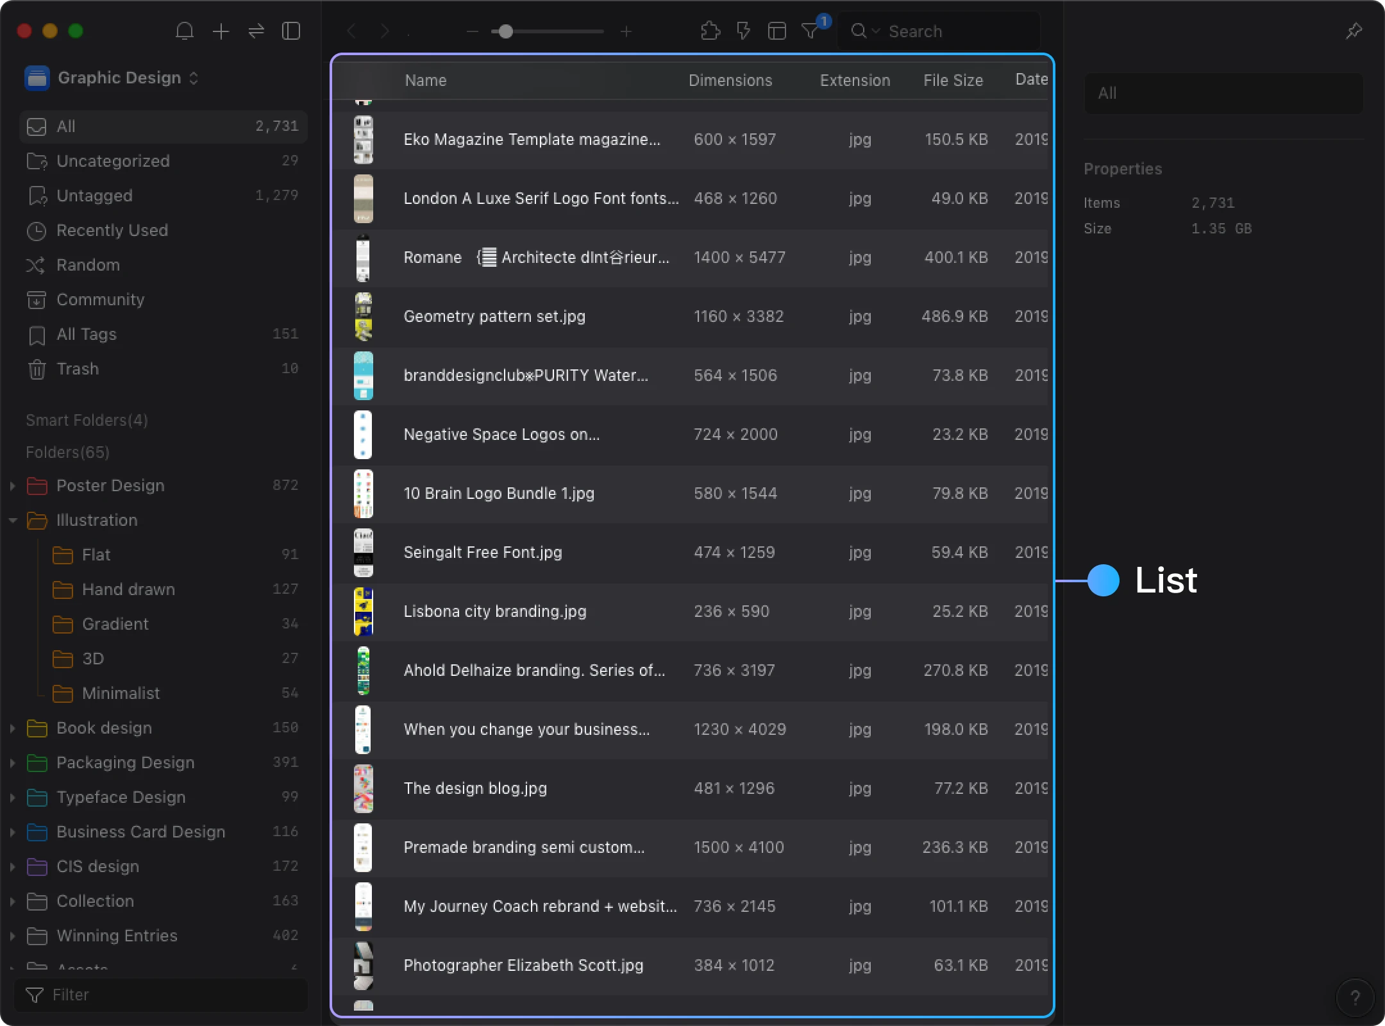
Task: Toggle the sidebar panel icon
Action: [x=291, y=31]
